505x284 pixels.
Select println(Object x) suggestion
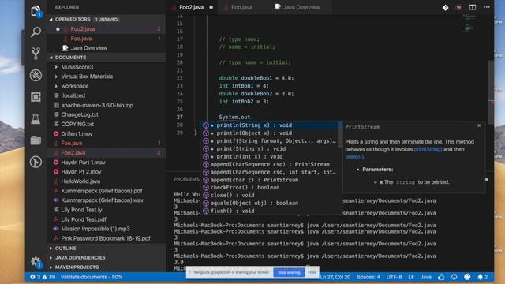click(270, 133)
